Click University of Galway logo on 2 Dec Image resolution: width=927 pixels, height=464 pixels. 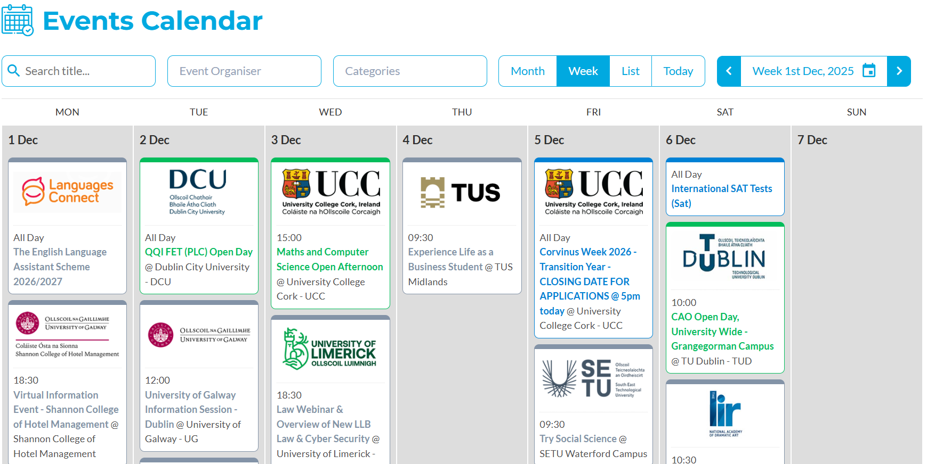click(x=199, y=335)
